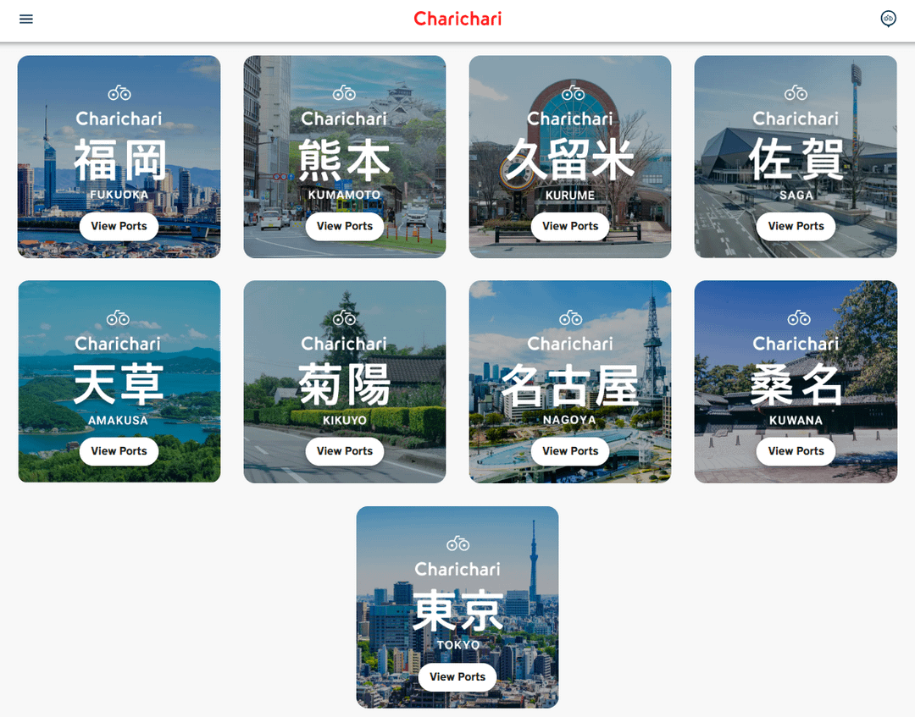
Task: Click the NAGOYA label
Action: click(x=569, y=420)
